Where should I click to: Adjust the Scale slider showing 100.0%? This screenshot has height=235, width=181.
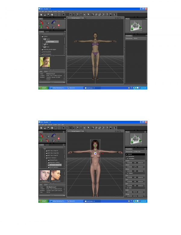click(135, 192)
